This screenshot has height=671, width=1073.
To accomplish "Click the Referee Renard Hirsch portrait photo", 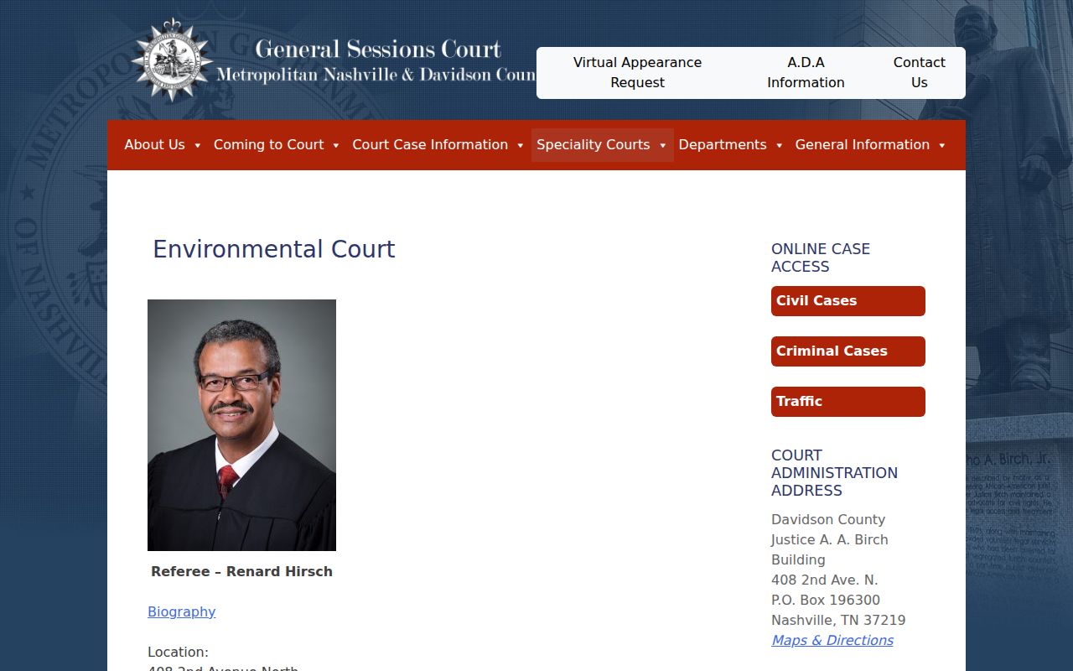I will pos(241,425).
